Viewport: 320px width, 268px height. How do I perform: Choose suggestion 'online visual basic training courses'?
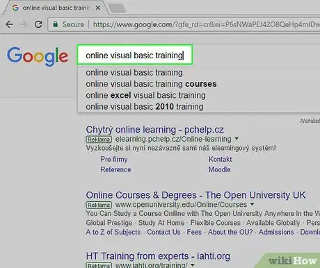[x=151, y=84]
